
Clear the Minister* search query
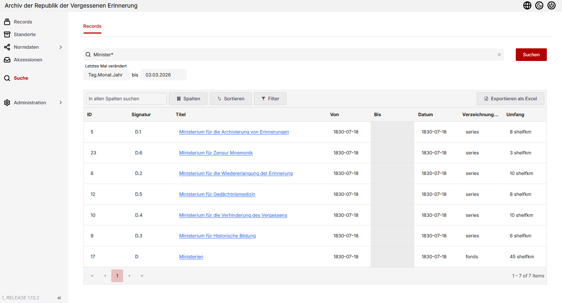[x=499, y=55]
